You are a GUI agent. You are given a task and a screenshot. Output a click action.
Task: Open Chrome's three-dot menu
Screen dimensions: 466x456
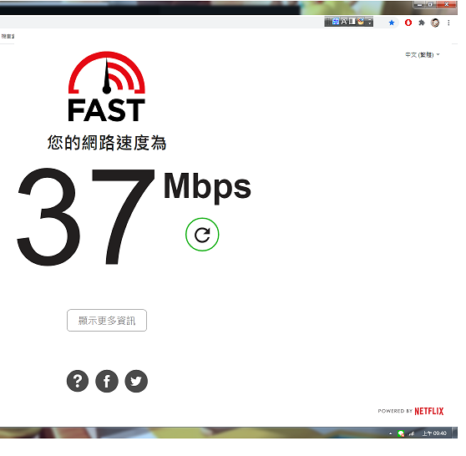[x=448, y=23]
